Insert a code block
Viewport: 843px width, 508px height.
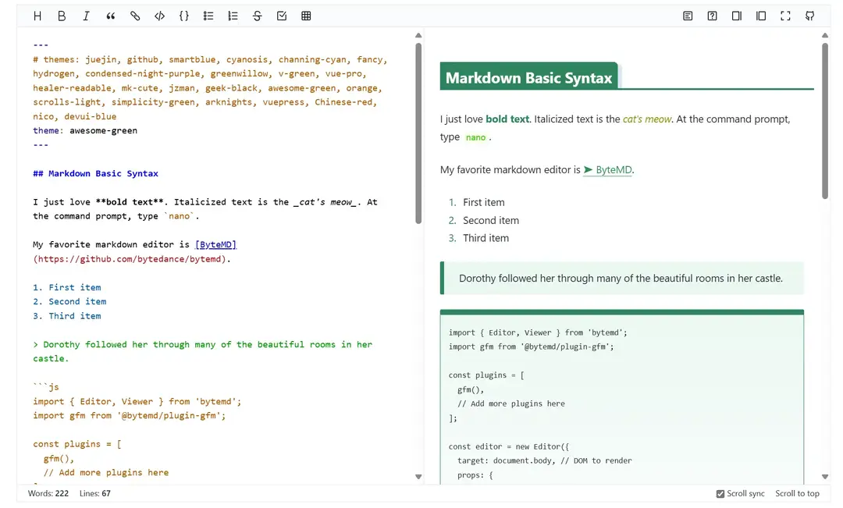pyautogui.click(x=184, y=16)
